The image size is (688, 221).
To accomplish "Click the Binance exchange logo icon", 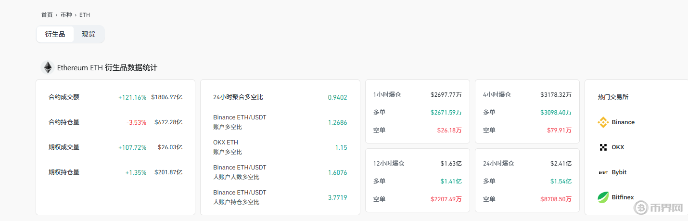I will [603, 122].
